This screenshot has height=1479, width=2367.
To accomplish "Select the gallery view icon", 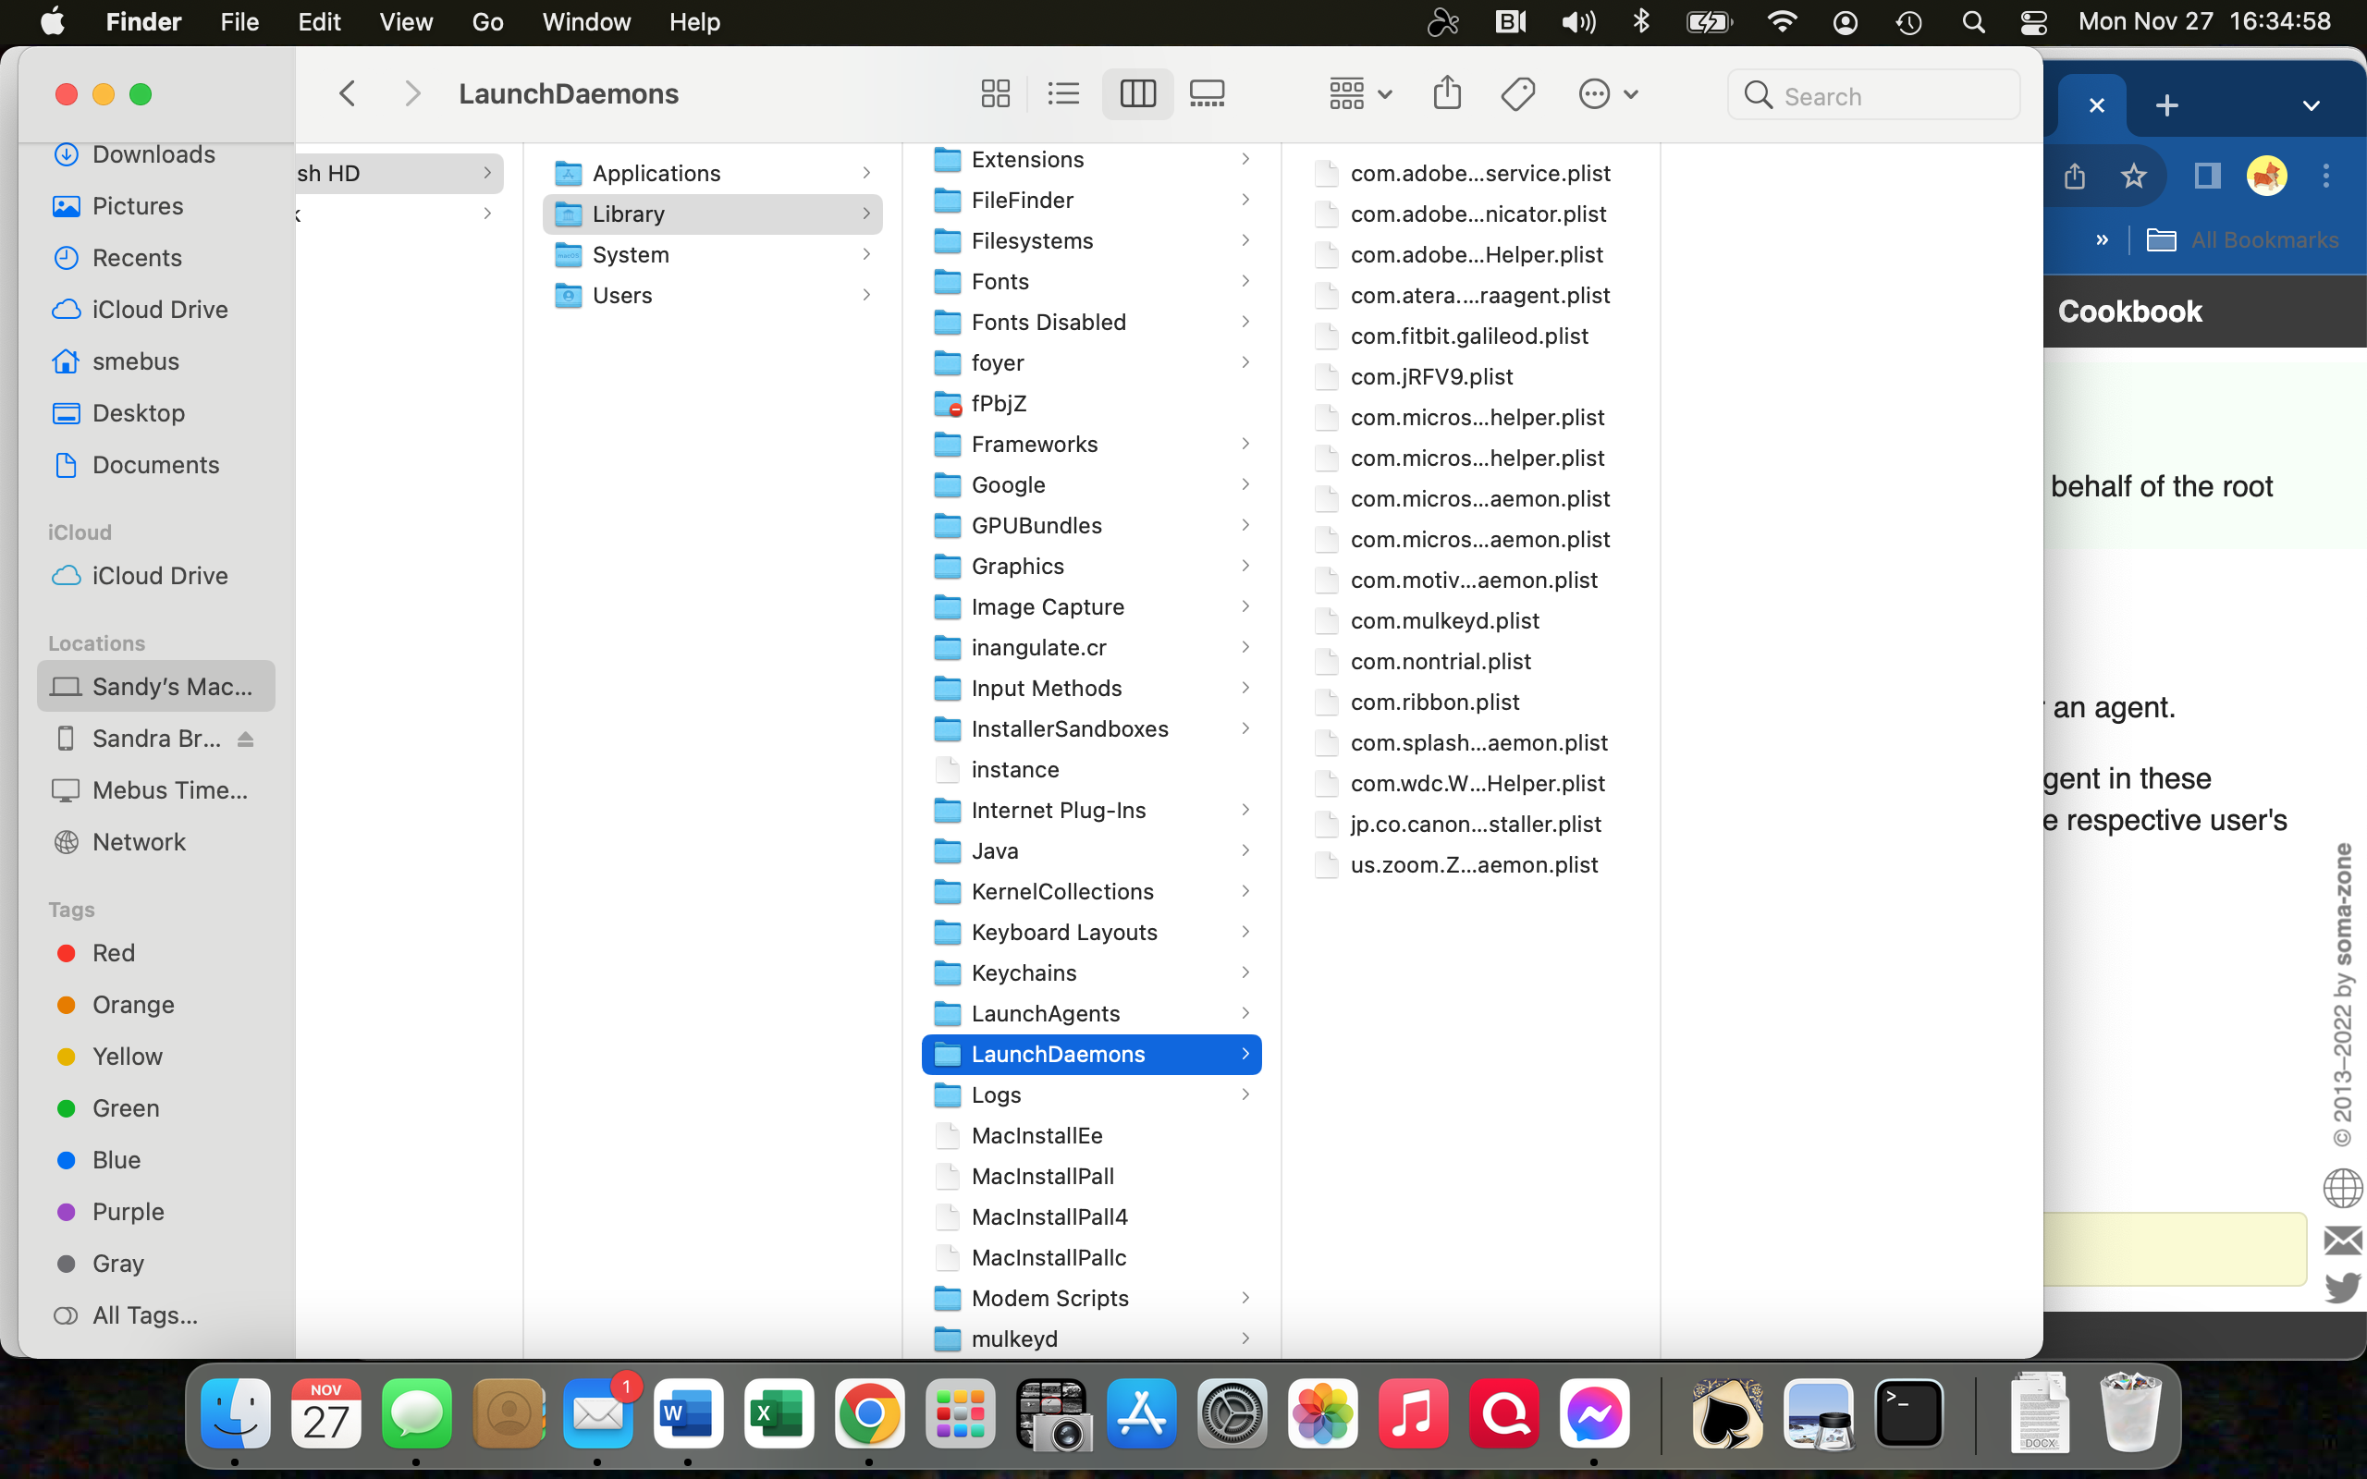I will [1206, 94].
